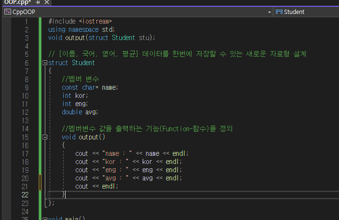Click the CppOOP project icon
Viewport: 339px width, 220px height.
click(x=8, y=12)
